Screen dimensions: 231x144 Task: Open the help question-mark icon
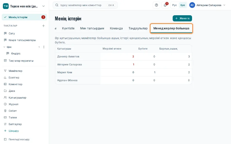click(x=157, y=5)
